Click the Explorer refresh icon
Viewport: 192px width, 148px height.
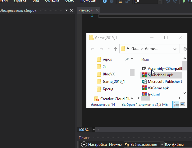(185, 49)
